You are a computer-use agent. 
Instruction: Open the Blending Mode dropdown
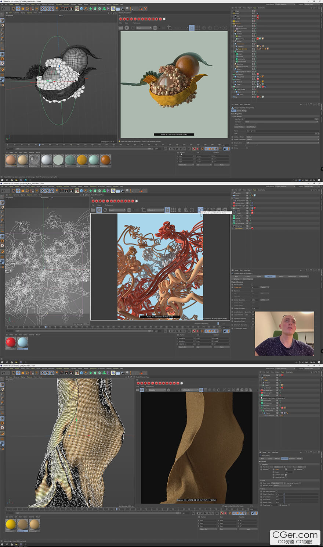tap(282, 486)
